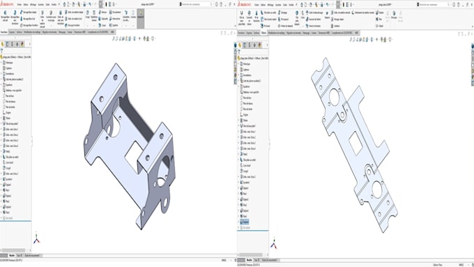
Task: Select Tôle de base/pliée in right window
Action: coord(242,18)
